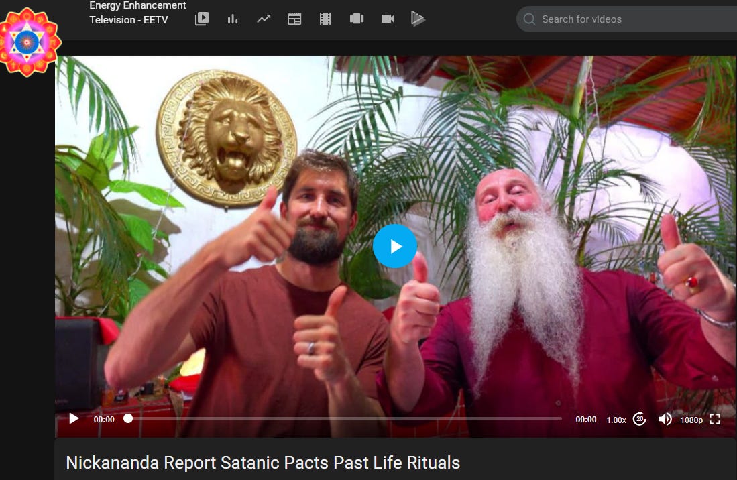The height and width of the screenshot is (480, 737).
Task: Click the elapsed time 00:00 beside play icon
Action: pyautogui.click(x=104, y=420)
